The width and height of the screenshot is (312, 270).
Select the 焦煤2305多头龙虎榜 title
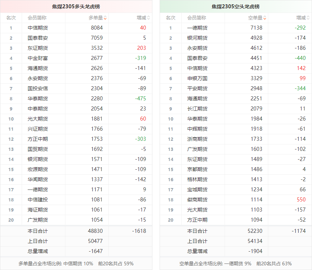click(76, 6)
